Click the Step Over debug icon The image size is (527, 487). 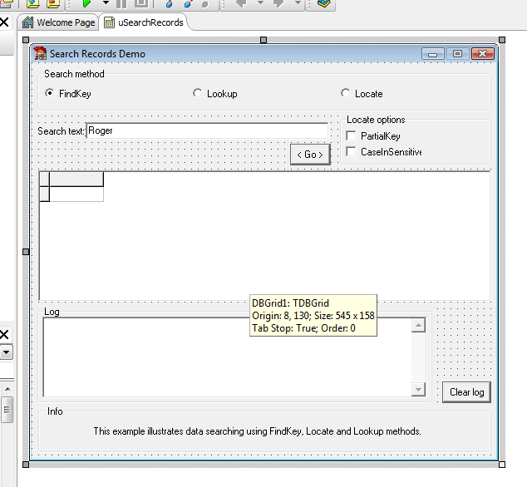coord(186,3)
